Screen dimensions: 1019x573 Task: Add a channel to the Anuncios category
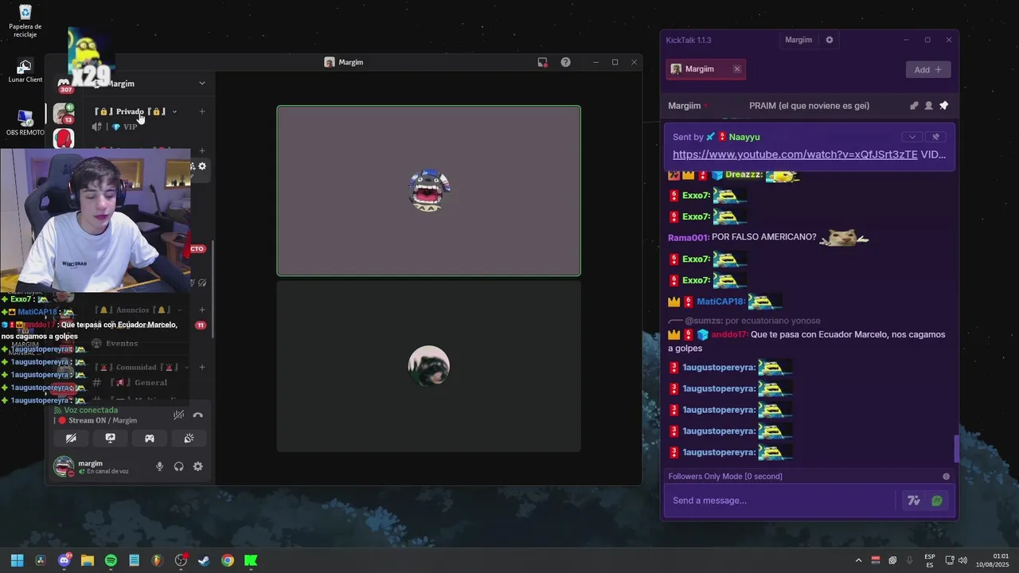[202, 310]
